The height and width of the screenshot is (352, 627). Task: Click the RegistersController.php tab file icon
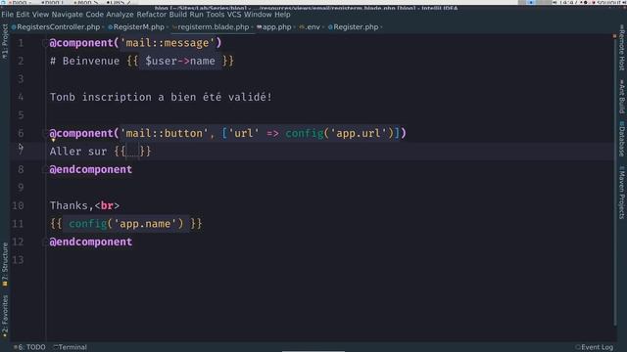pos(14,27)
